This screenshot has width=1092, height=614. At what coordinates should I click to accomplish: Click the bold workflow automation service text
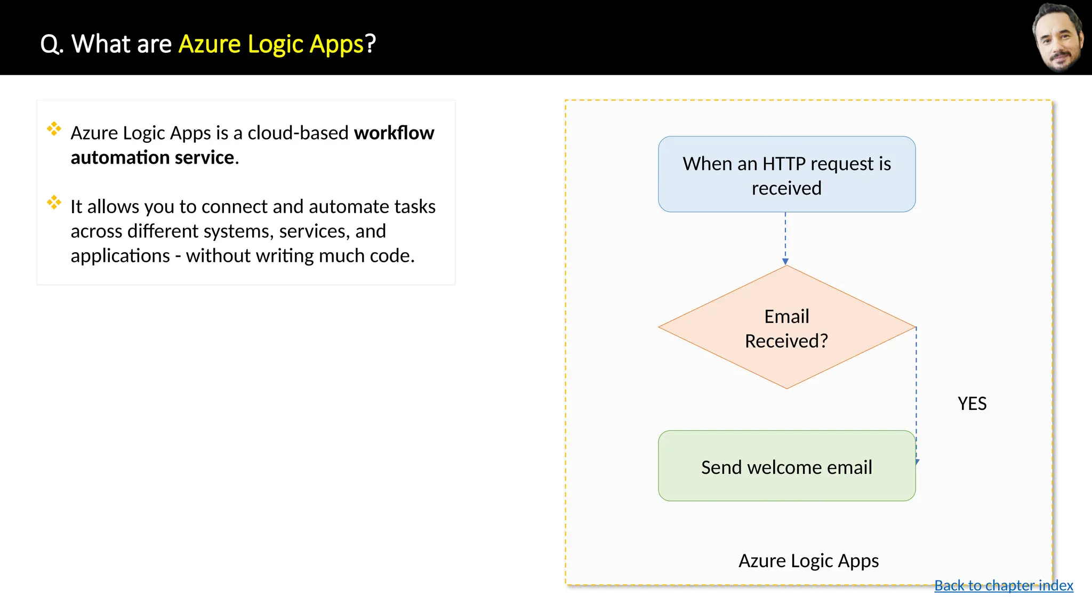(x=152, y=158)
